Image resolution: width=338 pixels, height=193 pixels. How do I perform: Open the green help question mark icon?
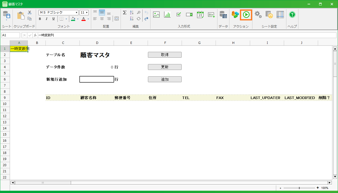tap(292, 15)
